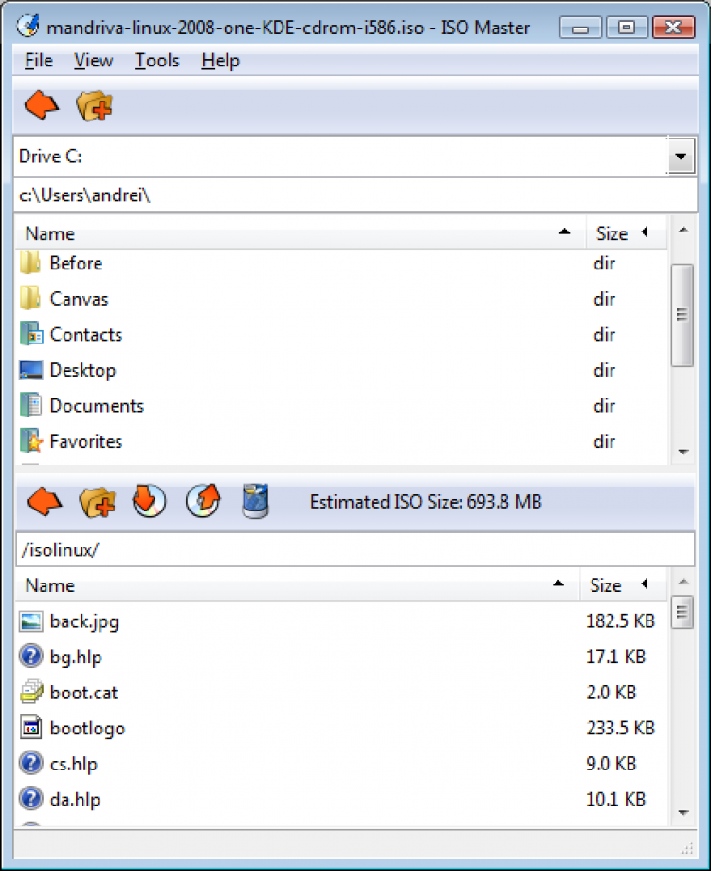This screenshot has height=871, width=711.
Task: Open the Tools menu
Action: [156, 61]
